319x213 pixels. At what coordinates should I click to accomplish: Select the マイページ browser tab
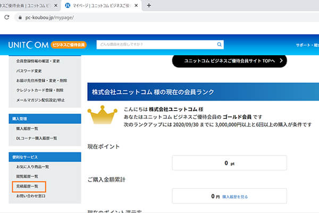coord(102,5)
